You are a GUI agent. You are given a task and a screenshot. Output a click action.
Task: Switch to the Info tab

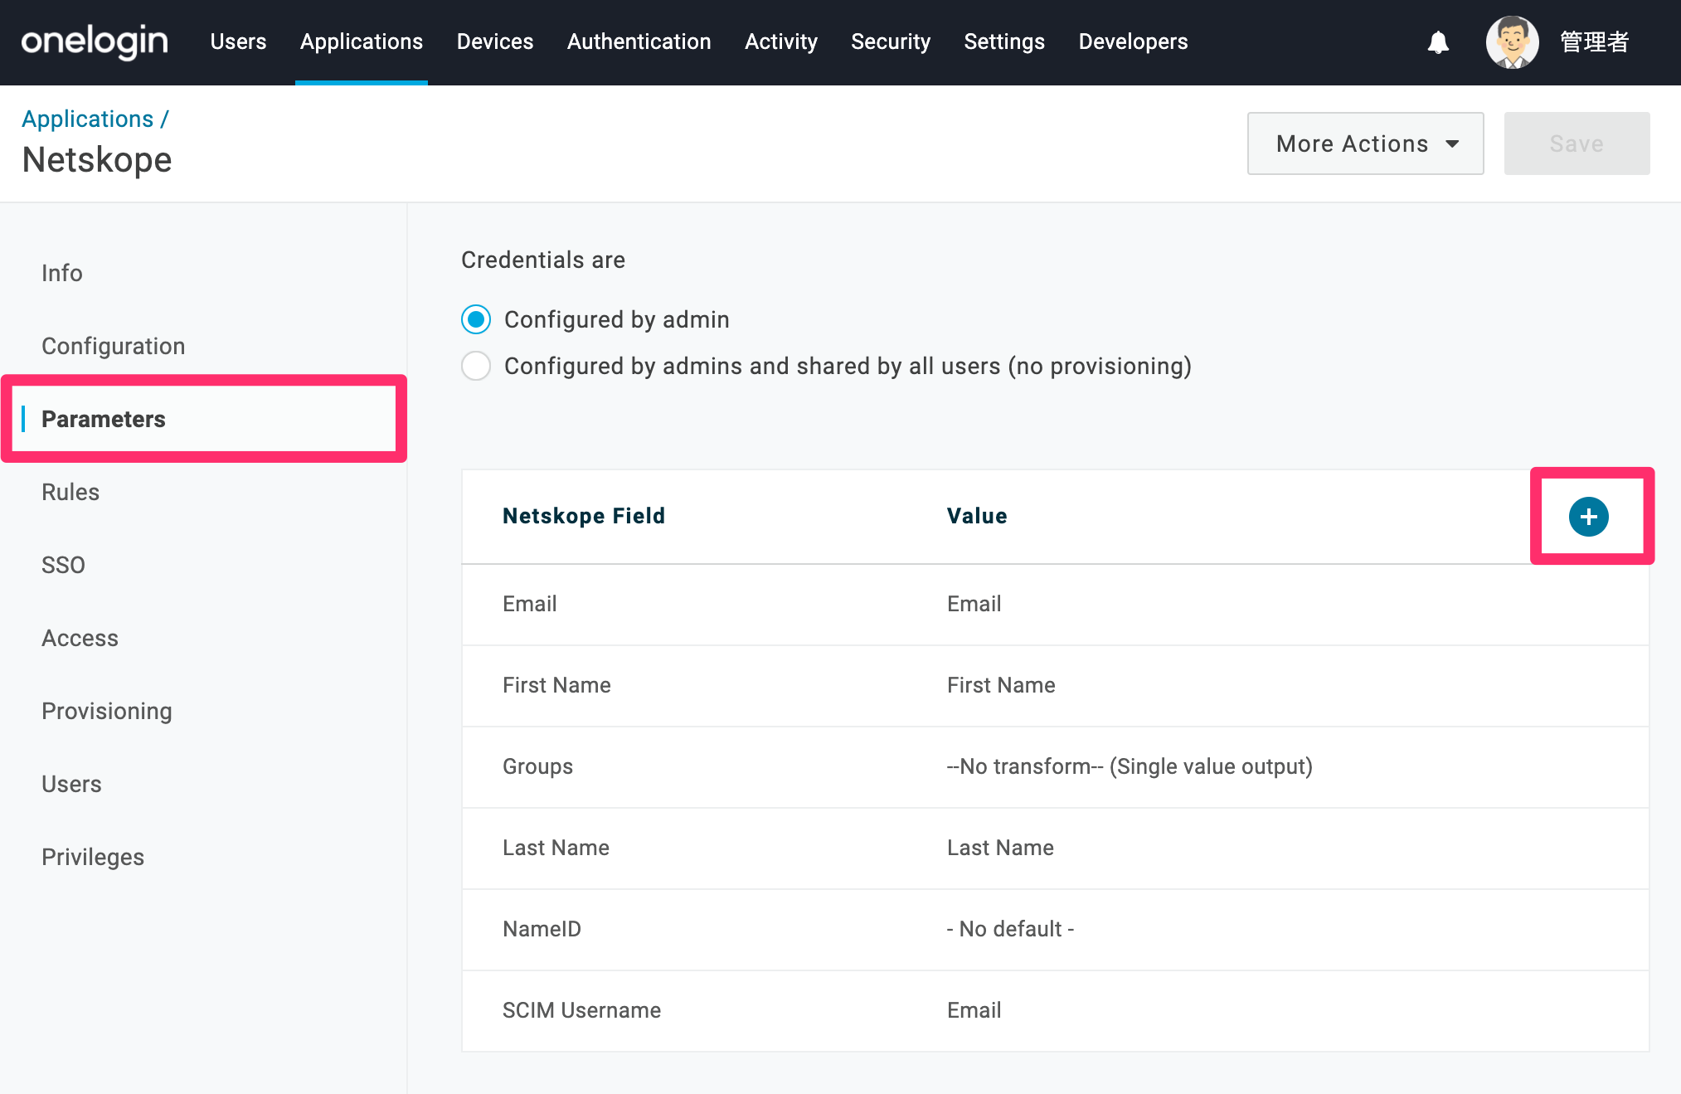(x=62, y=273)
